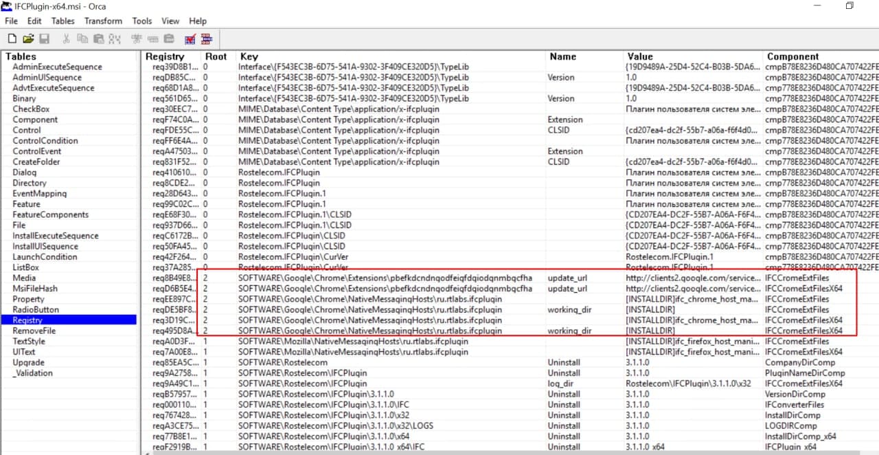This screenshot has width=879, height=455.
Task: Open the View menu
Action: click(x=170, y=21)
